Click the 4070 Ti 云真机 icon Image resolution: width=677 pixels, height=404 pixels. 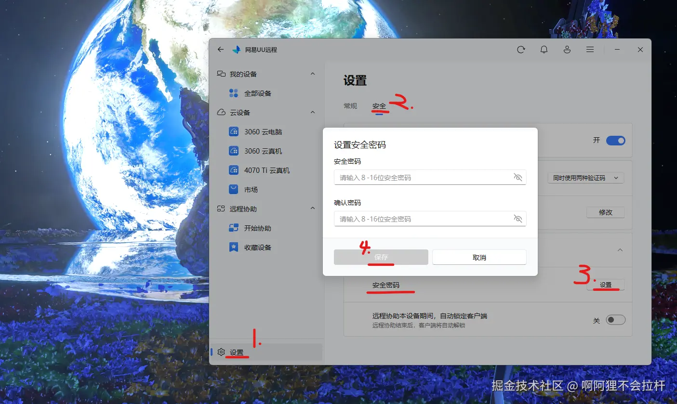[234, 170]
